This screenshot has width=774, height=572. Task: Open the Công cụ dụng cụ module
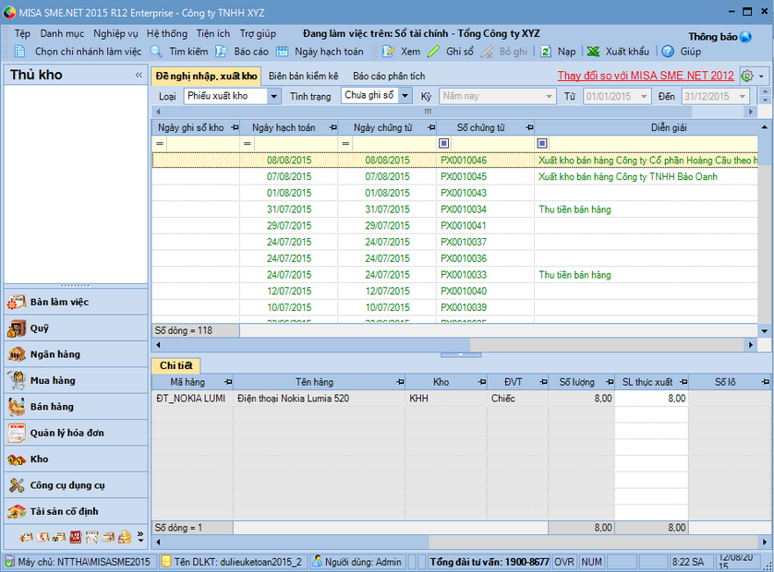[x=76, y=484]
